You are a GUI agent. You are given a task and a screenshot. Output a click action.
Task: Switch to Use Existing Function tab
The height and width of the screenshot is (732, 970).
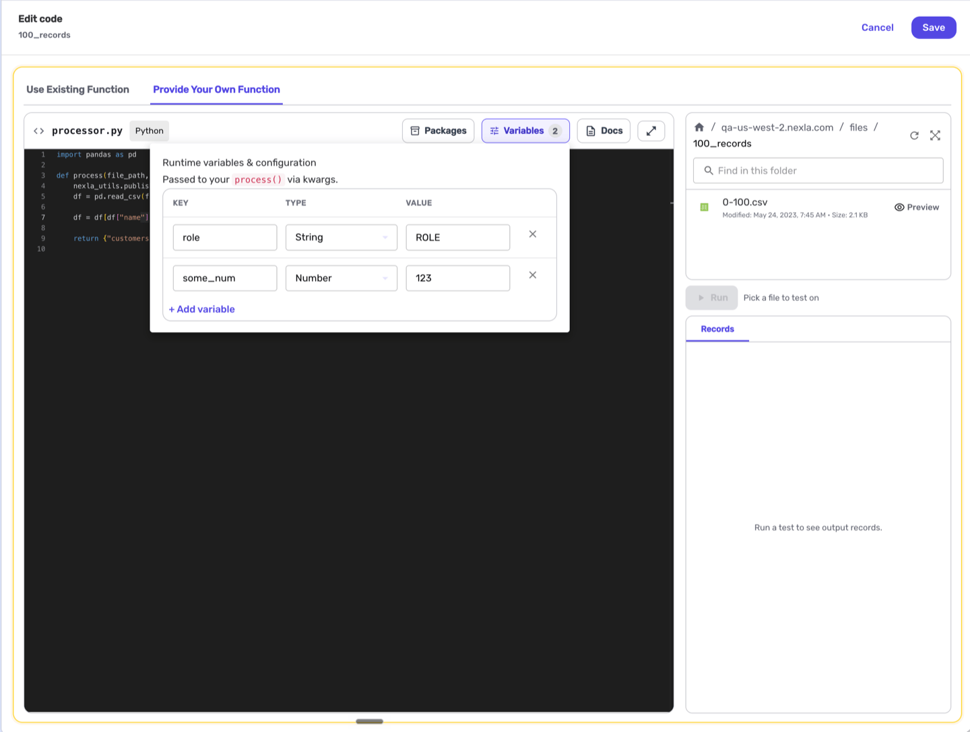point(77,90)
